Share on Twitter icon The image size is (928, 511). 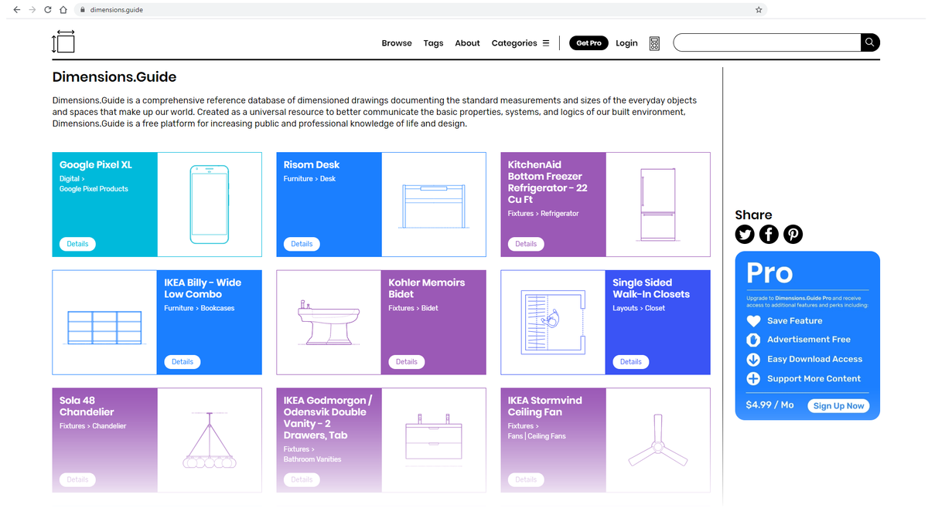click(745, 234)
